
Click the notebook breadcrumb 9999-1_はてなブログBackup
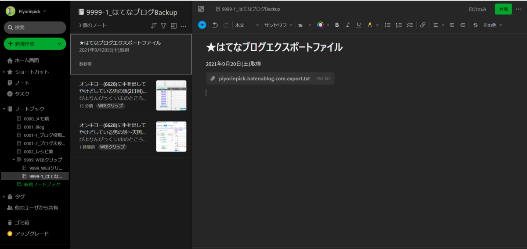point(248,9)
